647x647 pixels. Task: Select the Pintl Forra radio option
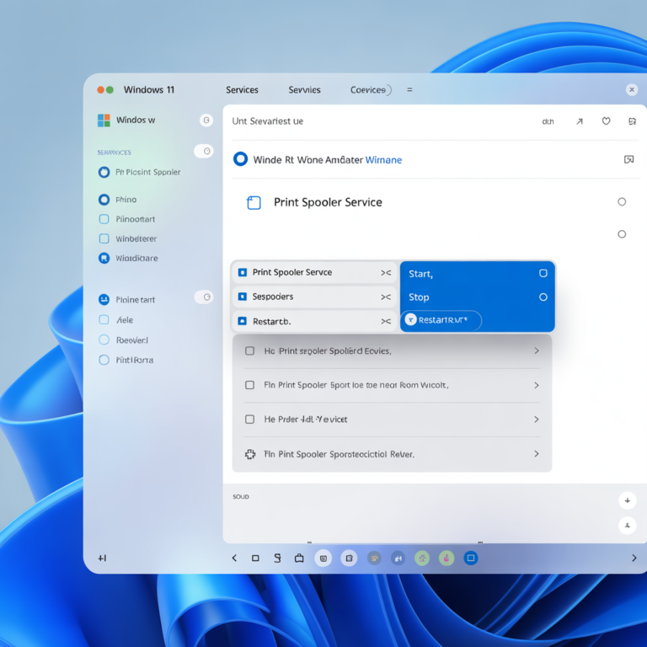pos(104,360)
